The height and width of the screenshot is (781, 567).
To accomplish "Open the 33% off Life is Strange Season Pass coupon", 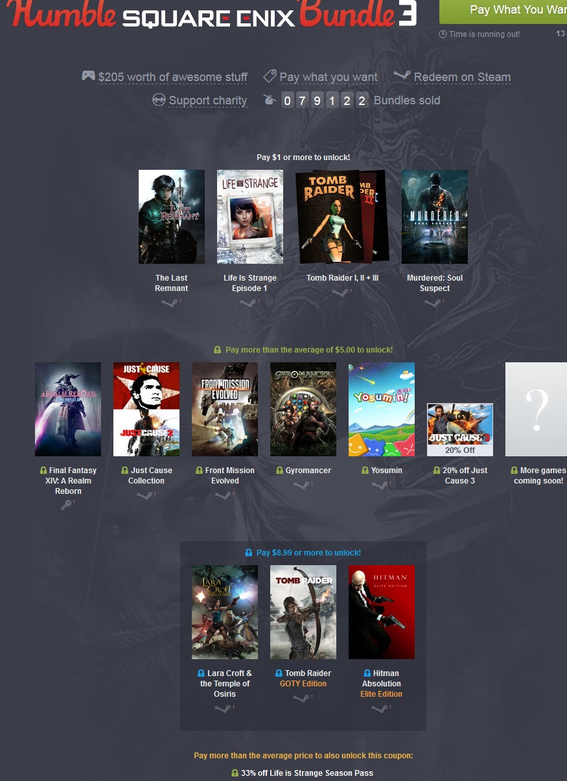I will [307, 773].
